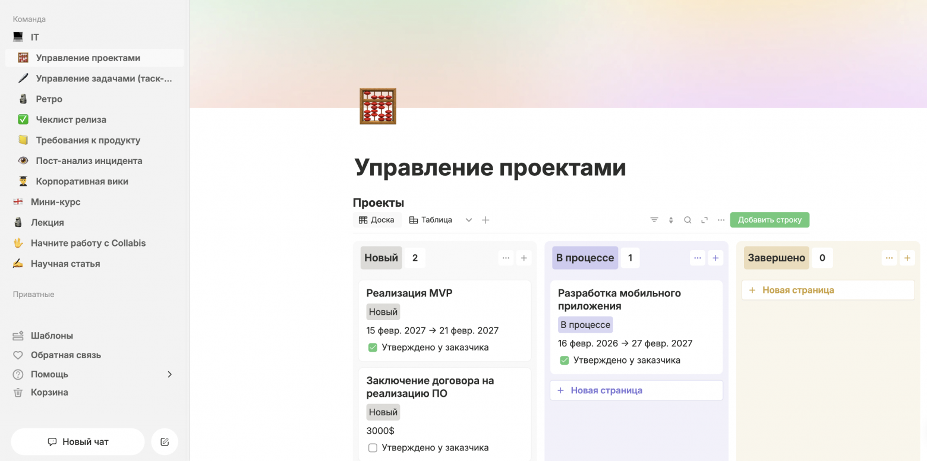
Task: Uncheck Утверждено у заказчика on Реализация MVP
Action: (373, 348)
